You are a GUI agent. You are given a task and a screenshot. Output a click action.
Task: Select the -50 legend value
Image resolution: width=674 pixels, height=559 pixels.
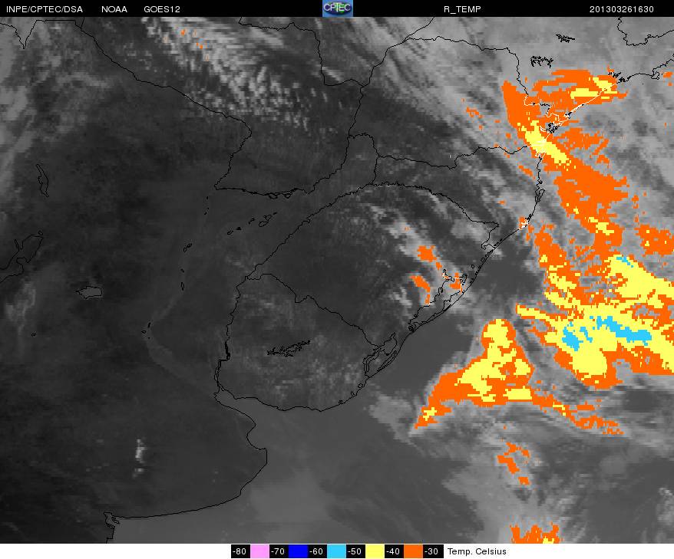pyautogui.click(x=355, y=551)
